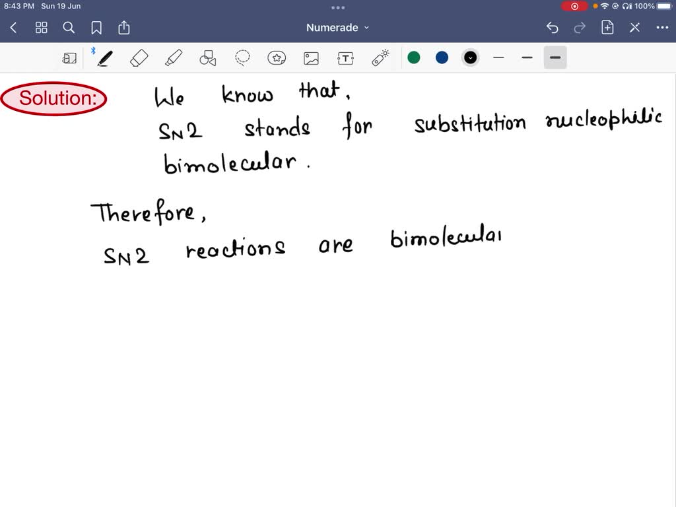
Task: Toggle the bookmark for this page
Action: click(96, 28)
